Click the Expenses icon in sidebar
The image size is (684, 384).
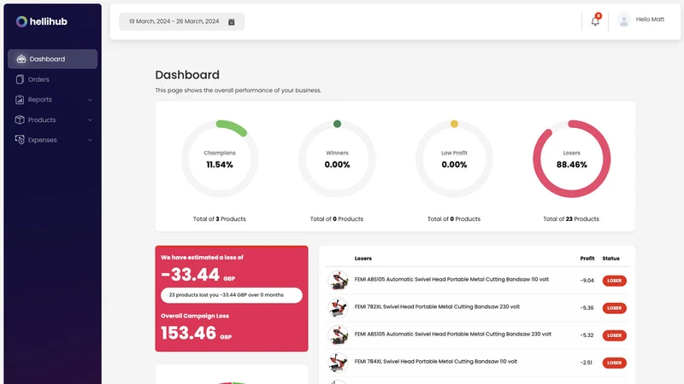pos(20,140)
